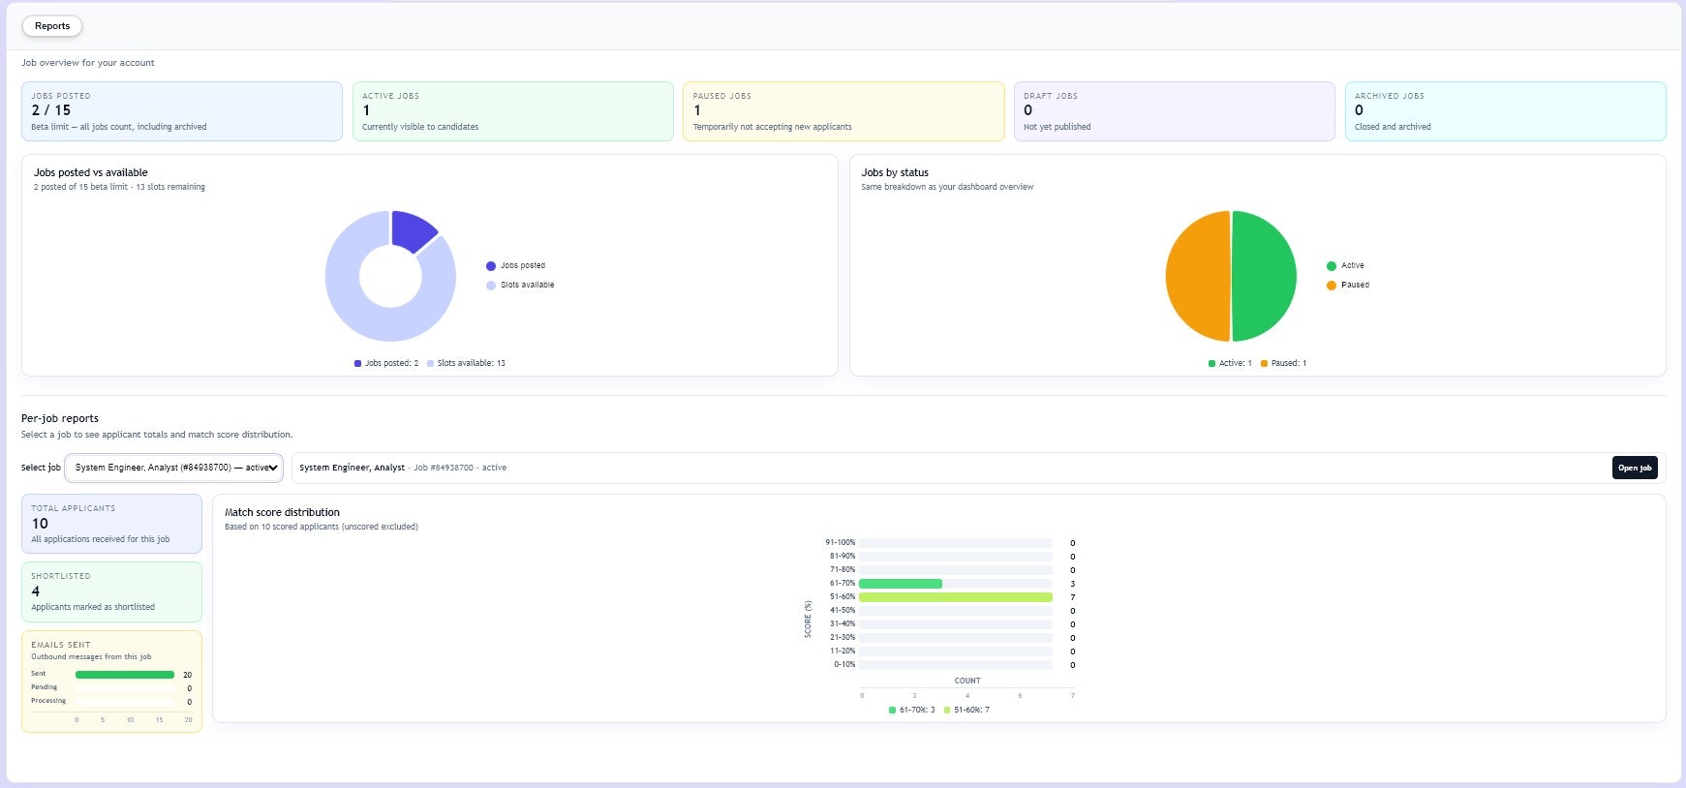The width and height of the screenshot is (1686, 788).
Task: Open the Active Jobs summary card
Action: click(513, 111)
